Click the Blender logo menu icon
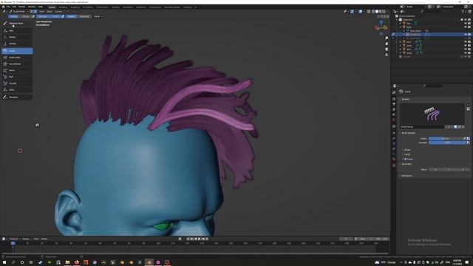The image size is (473, 266). [3, 7]
